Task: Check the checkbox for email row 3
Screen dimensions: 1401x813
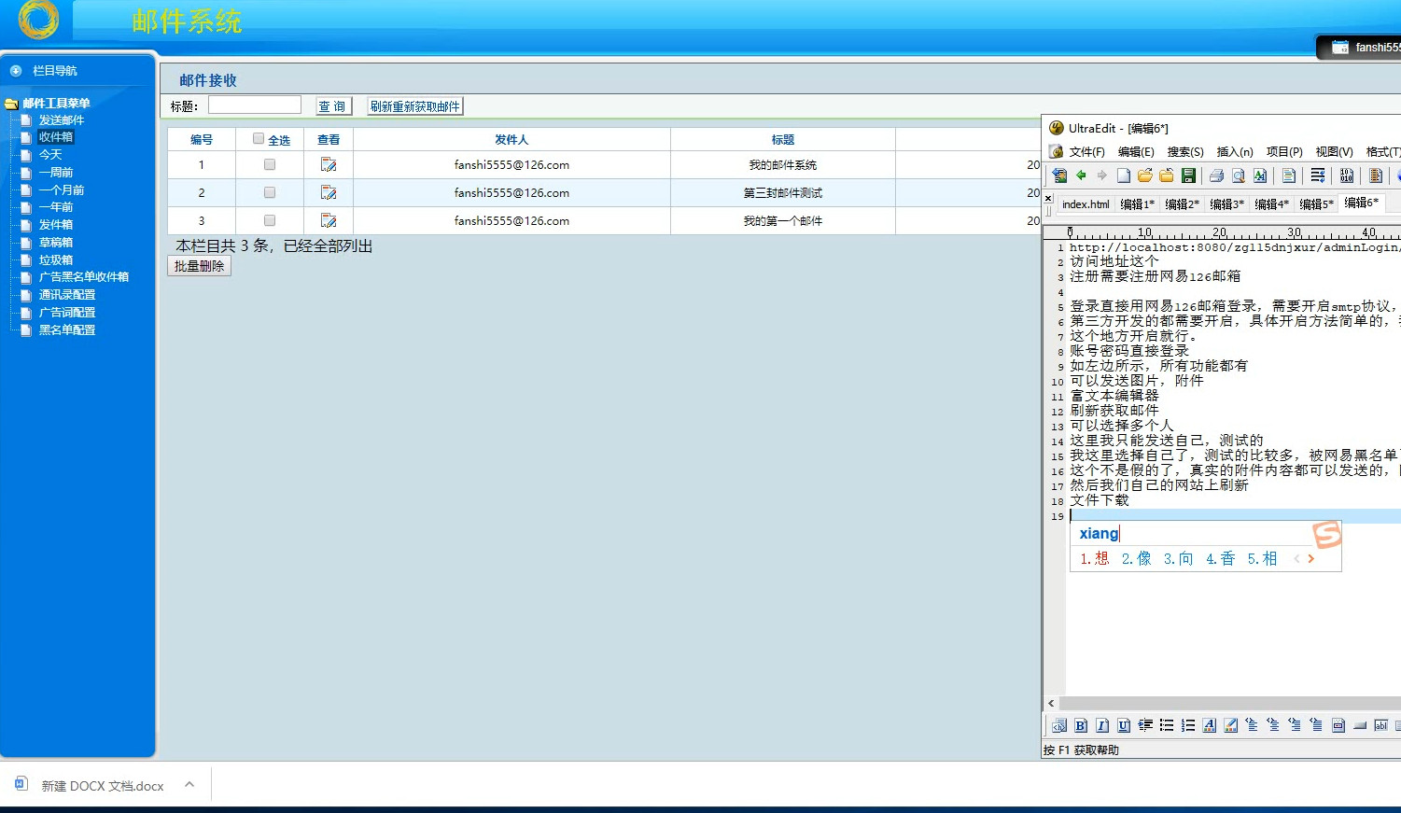Action: click(270, 220)
